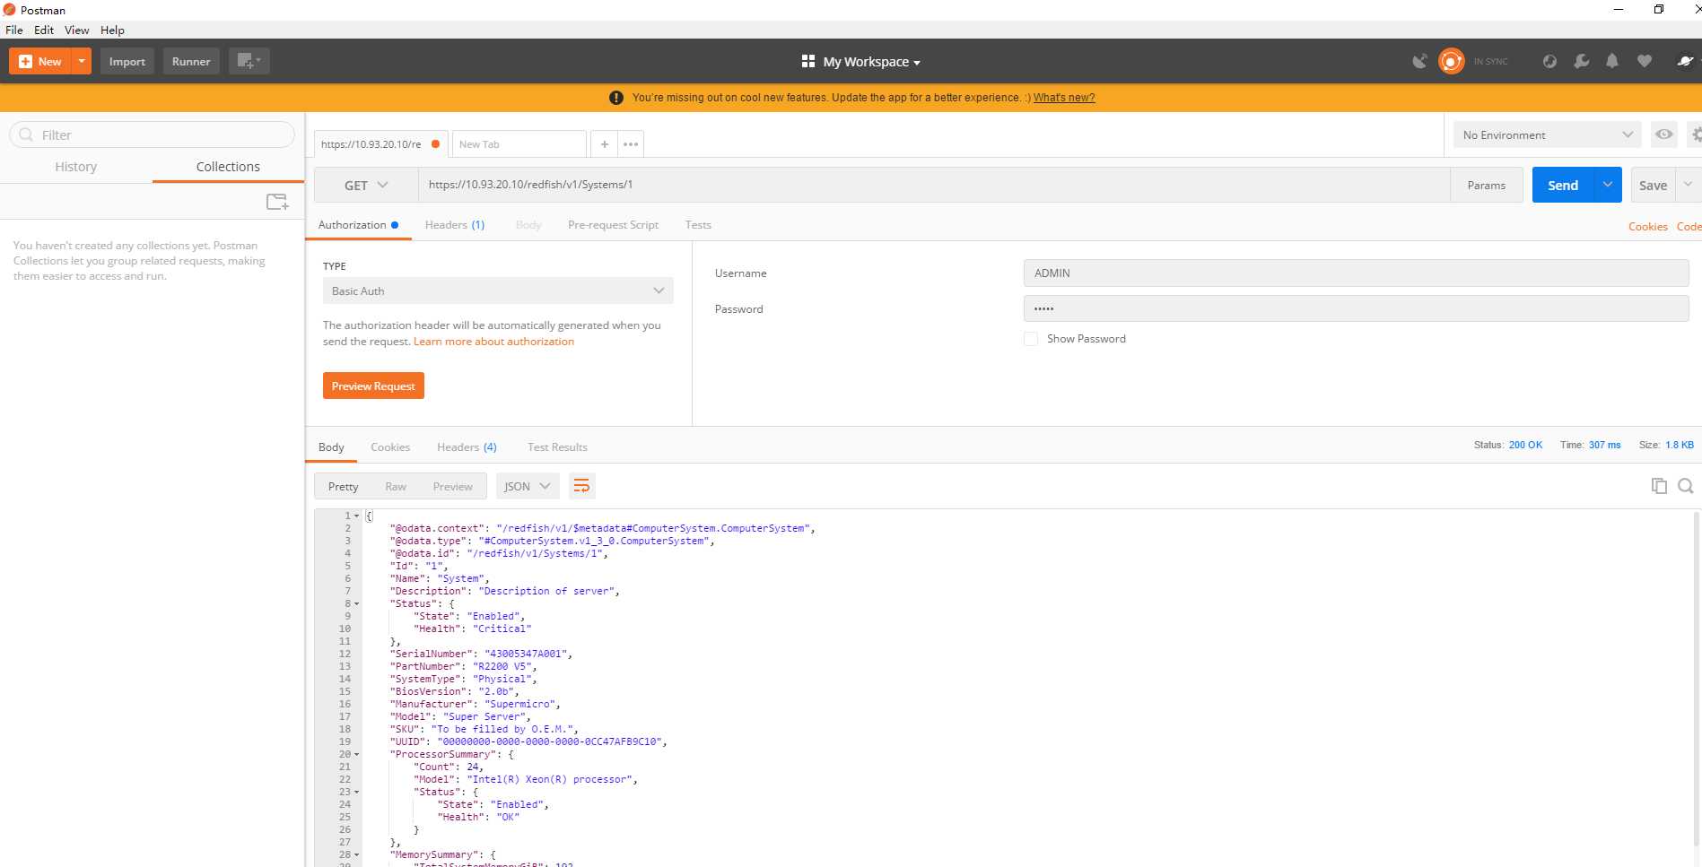Add a new request tab with plus
1702x867 pixels.
605,144
